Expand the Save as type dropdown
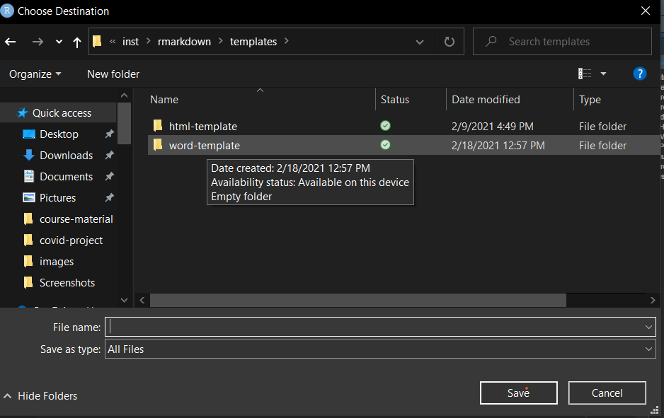Image resolution: width=664 pixels, height=418 pixels. pyautogui.click(x=649, y=349)
